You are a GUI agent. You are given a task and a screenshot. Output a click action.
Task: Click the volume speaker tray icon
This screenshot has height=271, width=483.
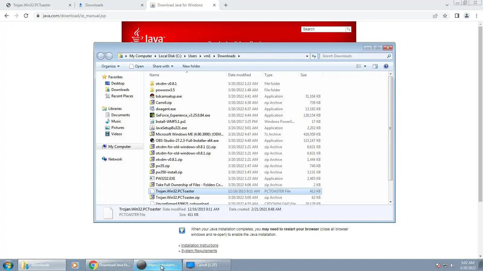pyautogui.click(x=452, y=265)
